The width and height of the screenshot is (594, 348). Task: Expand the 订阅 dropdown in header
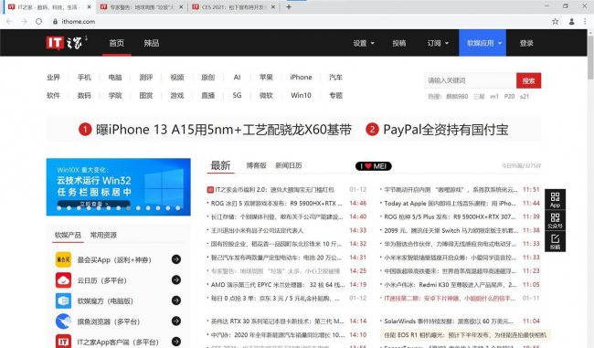[x=438, y=43]
